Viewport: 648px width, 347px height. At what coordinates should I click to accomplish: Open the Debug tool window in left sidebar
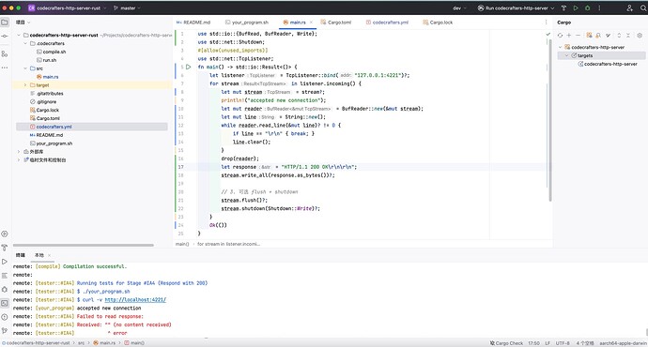(5, 289)
